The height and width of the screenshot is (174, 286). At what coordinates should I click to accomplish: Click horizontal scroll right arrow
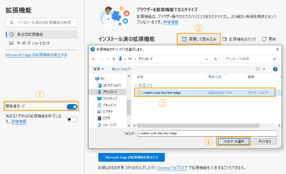coord(279,126)
